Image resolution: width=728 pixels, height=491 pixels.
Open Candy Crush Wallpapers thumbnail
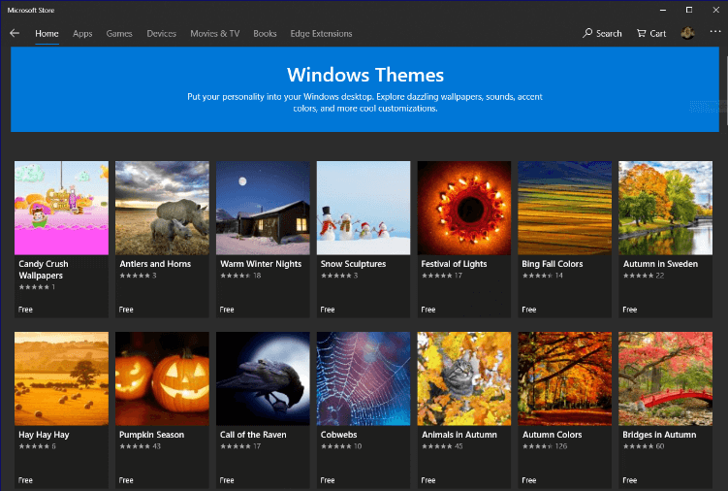click(61, 208)
